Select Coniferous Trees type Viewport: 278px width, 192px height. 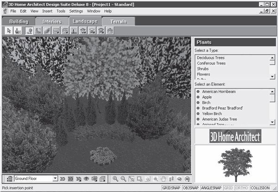click(212, 63)
